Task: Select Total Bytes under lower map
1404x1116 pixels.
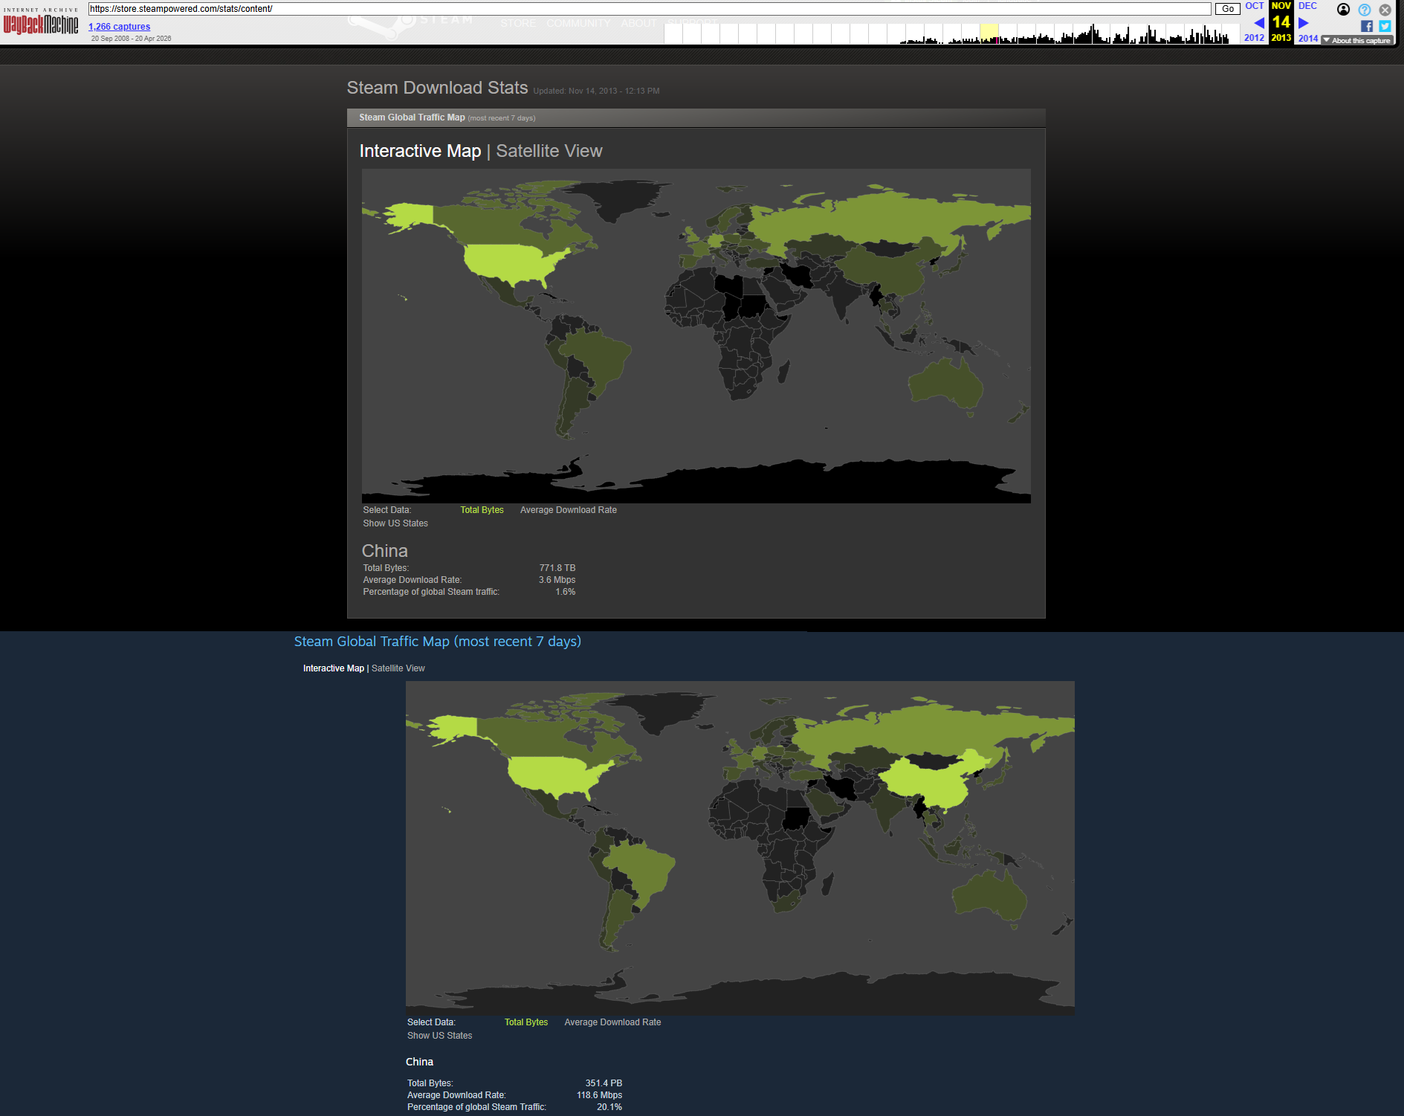Action: [526, 1022]
